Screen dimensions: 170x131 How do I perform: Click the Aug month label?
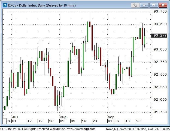point(63,117)
